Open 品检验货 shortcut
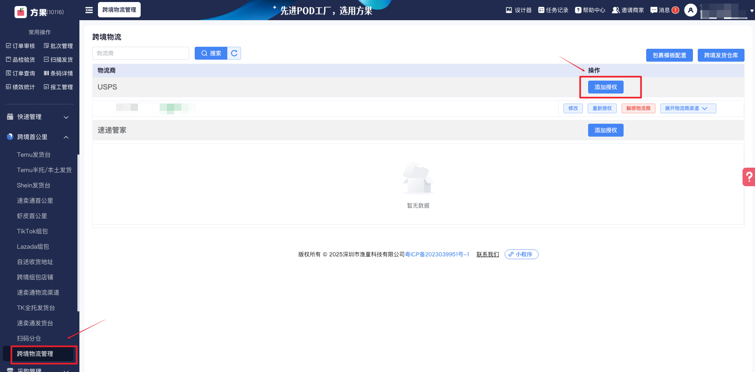755x372 pixels. click(x=21, y=60)
